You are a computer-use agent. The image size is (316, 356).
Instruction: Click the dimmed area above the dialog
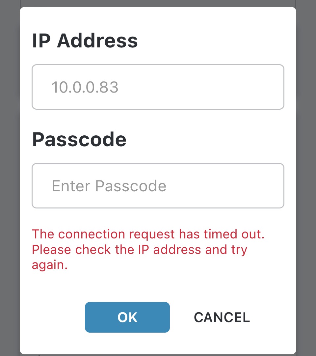tap(158, 3)
